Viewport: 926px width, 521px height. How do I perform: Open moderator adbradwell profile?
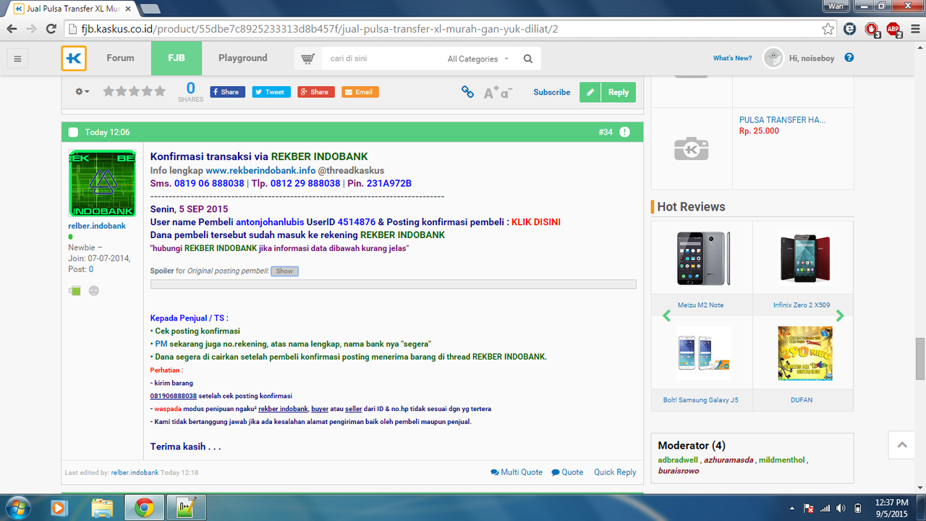(679, 460)
